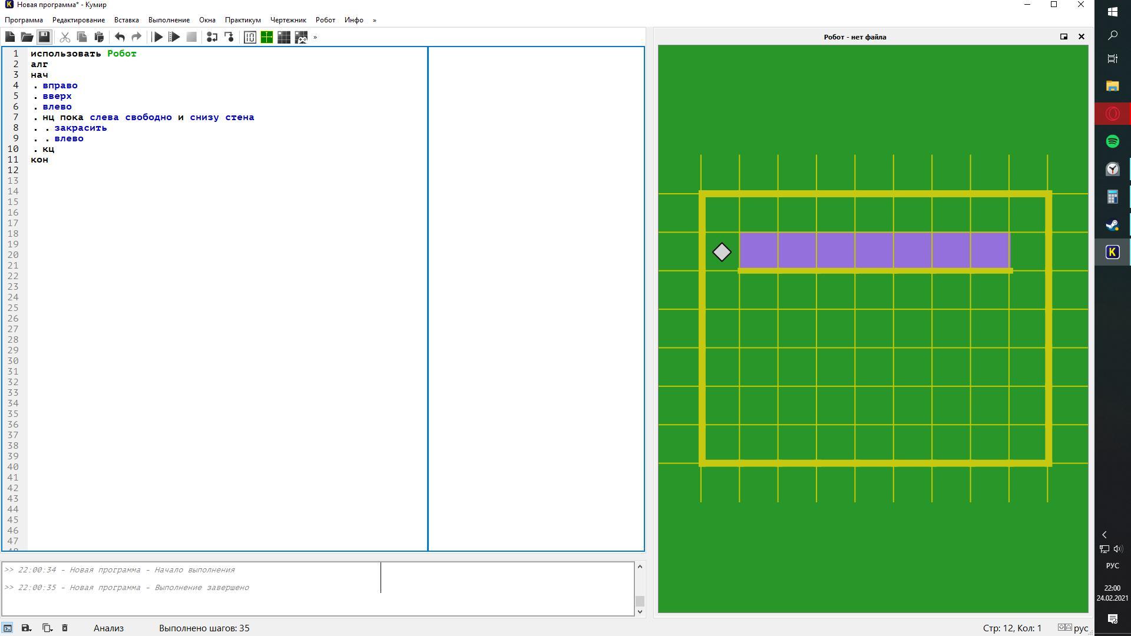This screenshot has width=1131, height=636.
Task: Open the Робот menu
Action: coord(325,20)
